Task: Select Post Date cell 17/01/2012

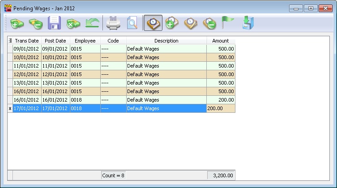Action: 55,108
